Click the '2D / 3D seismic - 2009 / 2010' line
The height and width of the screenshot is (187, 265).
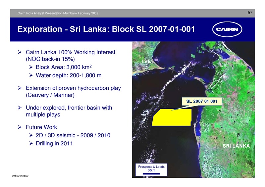tap(73, 135)
